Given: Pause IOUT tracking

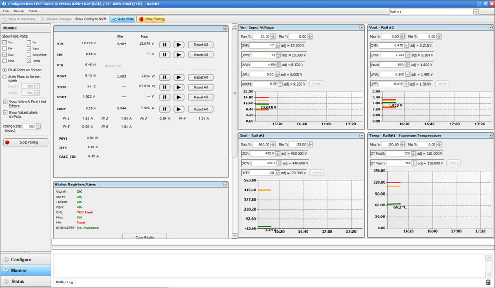Looking at the screenshot, I should pyautogui.click(x=165, y=109).
